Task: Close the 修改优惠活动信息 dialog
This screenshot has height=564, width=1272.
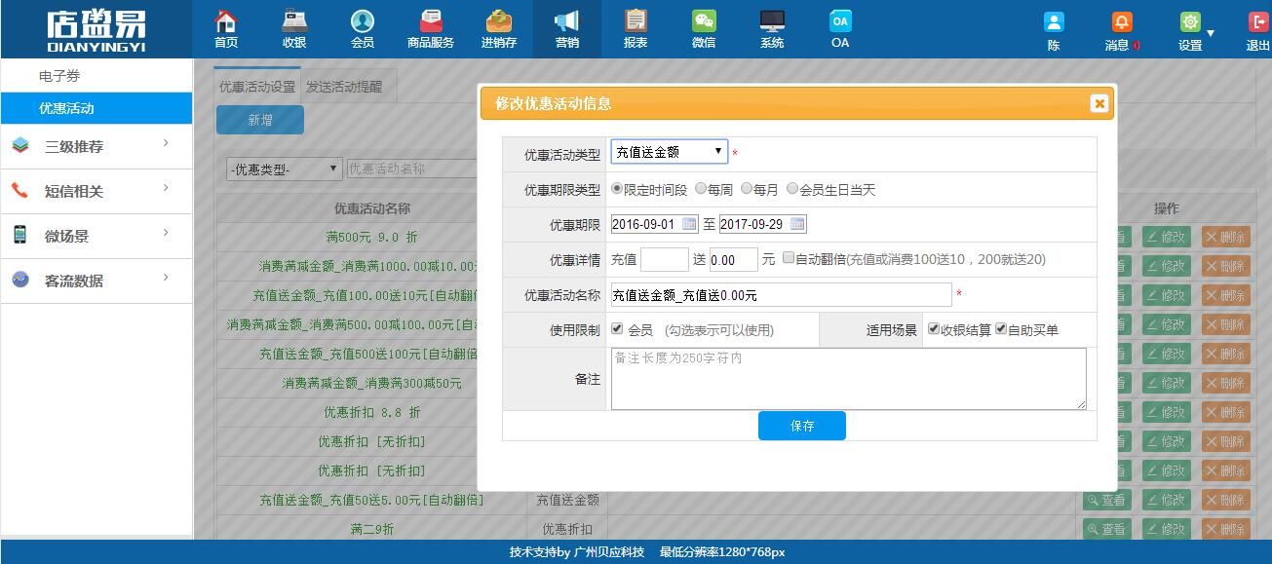Action: [x=1099, y=103]
